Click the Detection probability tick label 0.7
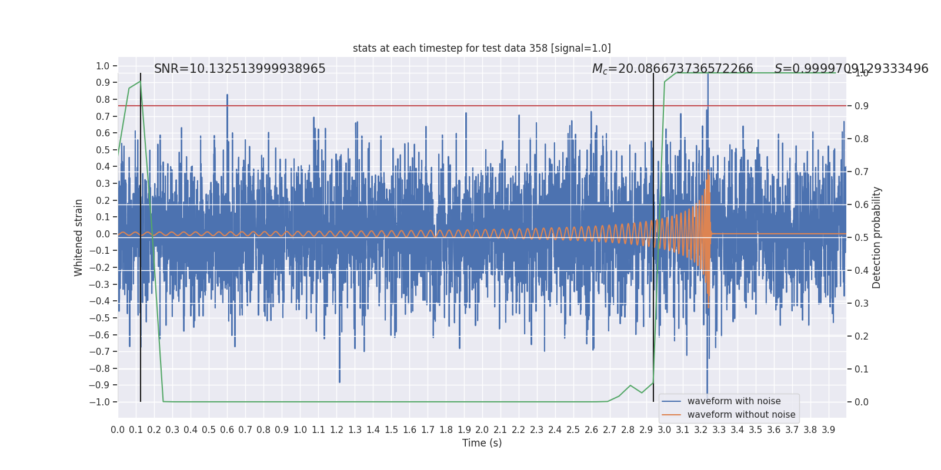This screenshot has height=470, width=941. pyautogui.click(x=862, y=172)
